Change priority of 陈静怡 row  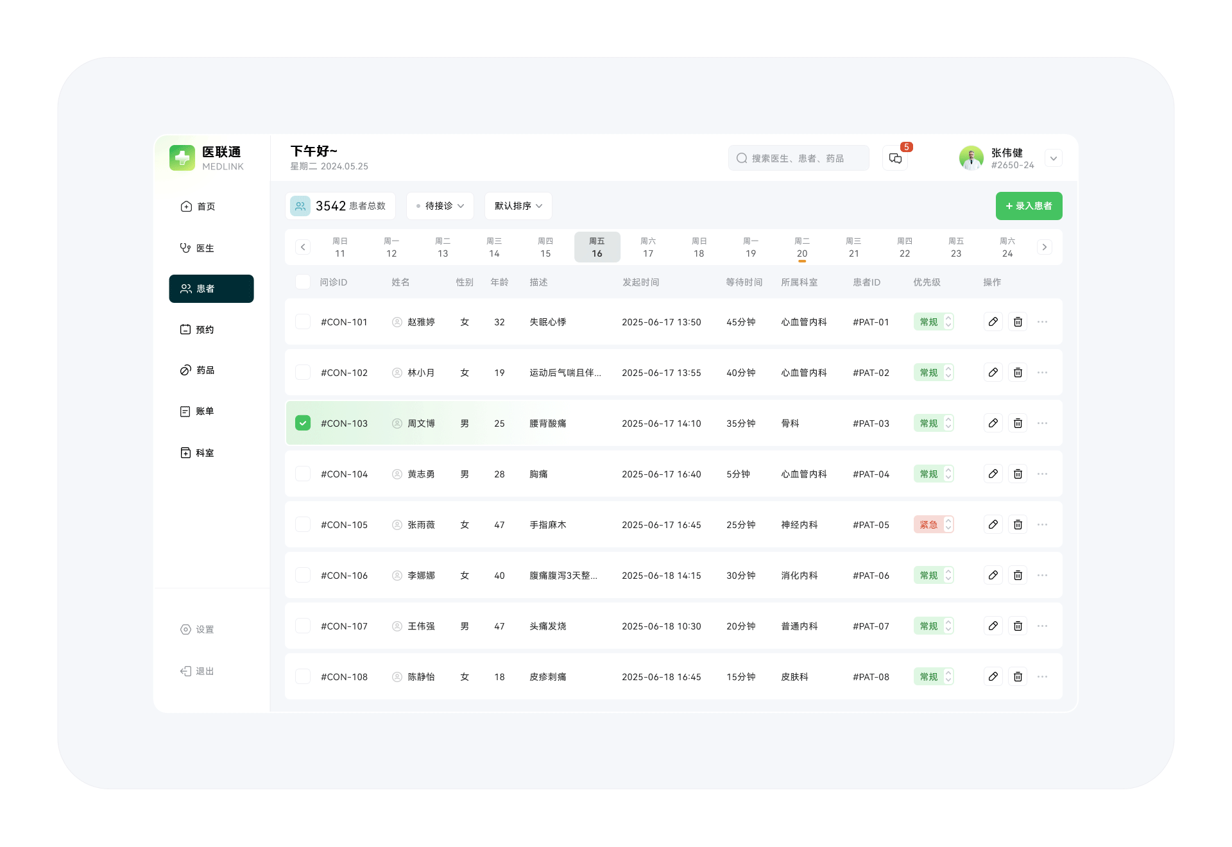coord(934,676)
